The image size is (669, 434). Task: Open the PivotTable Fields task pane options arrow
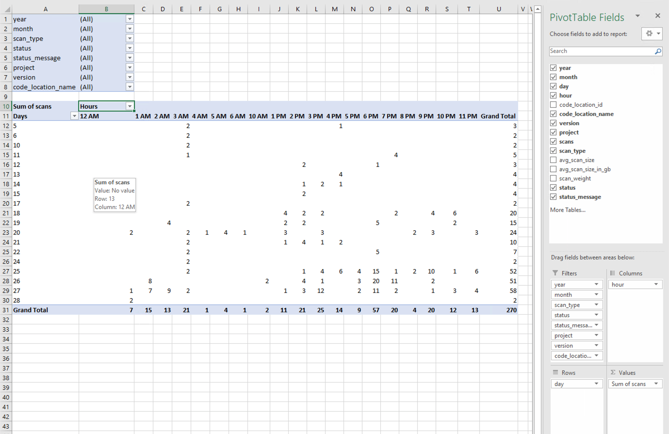637,16
